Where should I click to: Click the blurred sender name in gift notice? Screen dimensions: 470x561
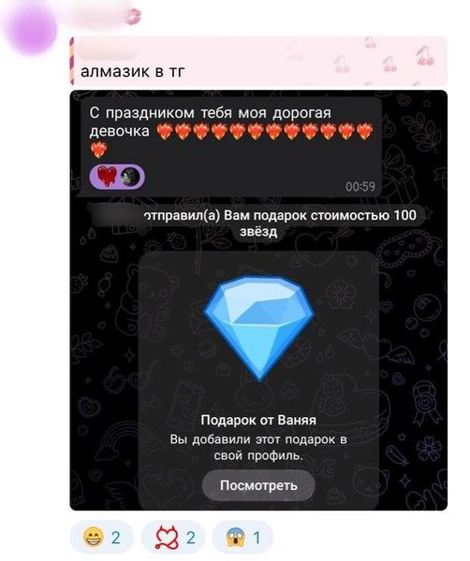[115, 217]
